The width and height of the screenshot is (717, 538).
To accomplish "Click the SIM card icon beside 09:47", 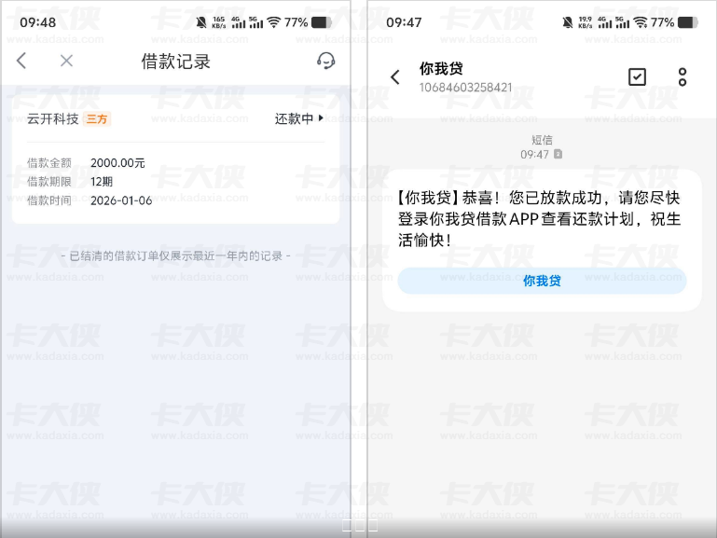I will pyautogui.click(x=558, y=154).
